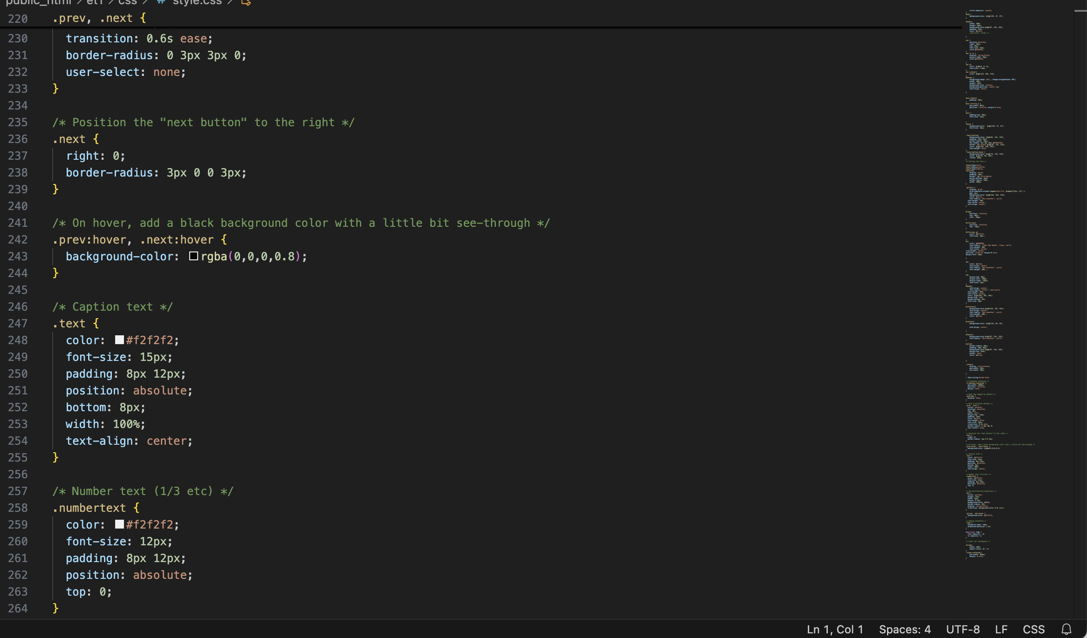Click the #f2f2f2 swatch in .text rule
This screenshot has height=638, width=1087.
[x=120, y=340]
